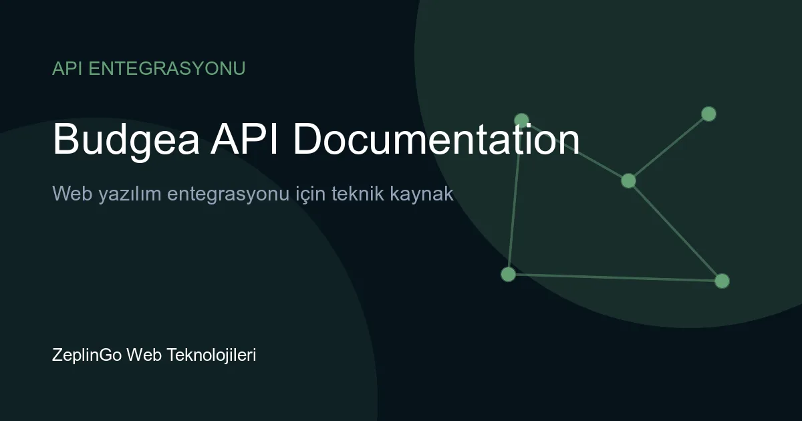
Task: Click the "ZeplinGo Web Teknolojileri" footer text
Action: (154, 355)
